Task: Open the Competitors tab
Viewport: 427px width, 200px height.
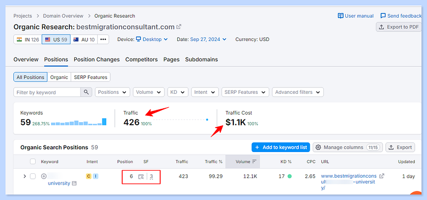Action: pyautogui.click(x=141, y=59)
